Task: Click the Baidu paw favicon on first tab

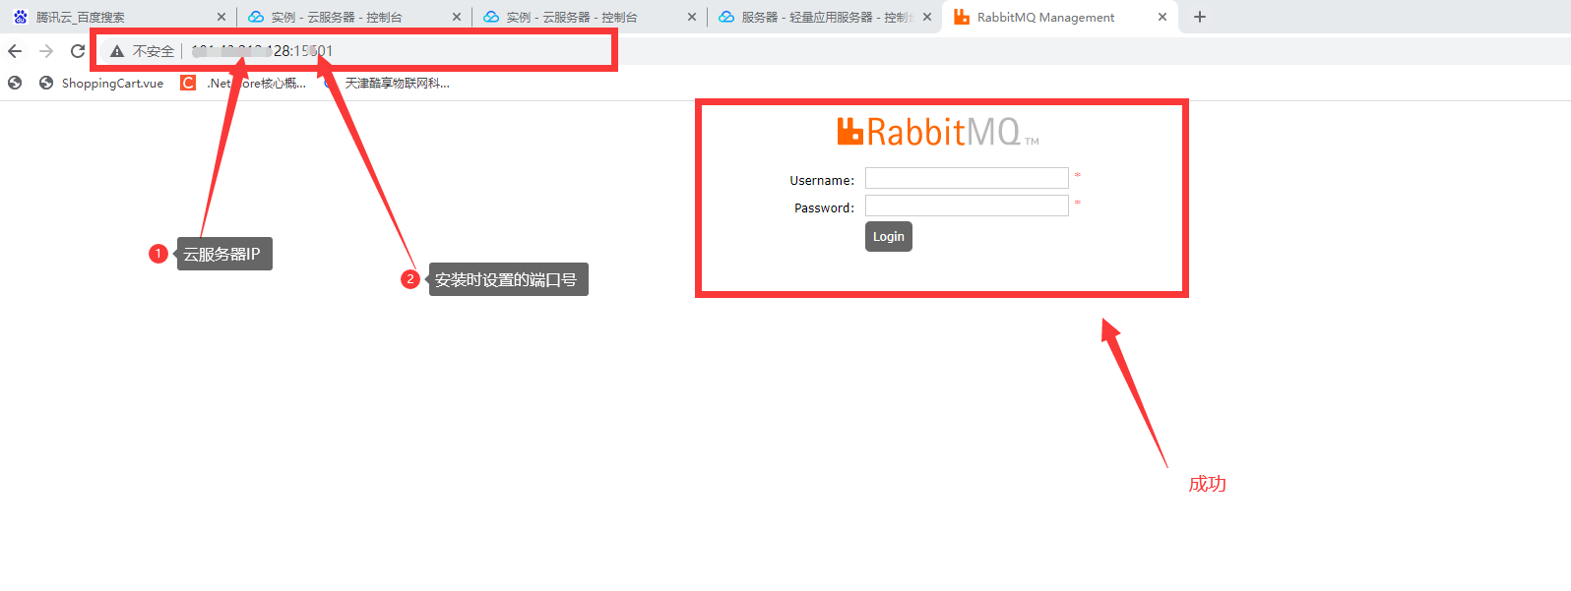Action: pos(20,17)
